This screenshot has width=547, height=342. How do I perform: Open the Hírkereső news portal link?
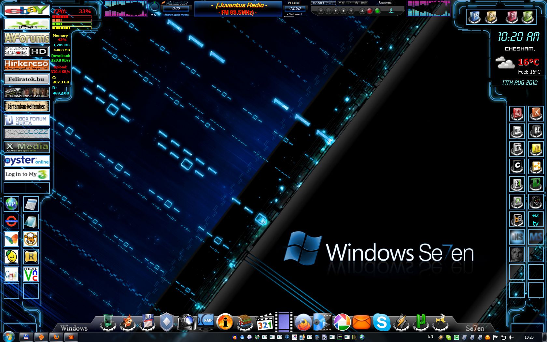click(27, 65)
